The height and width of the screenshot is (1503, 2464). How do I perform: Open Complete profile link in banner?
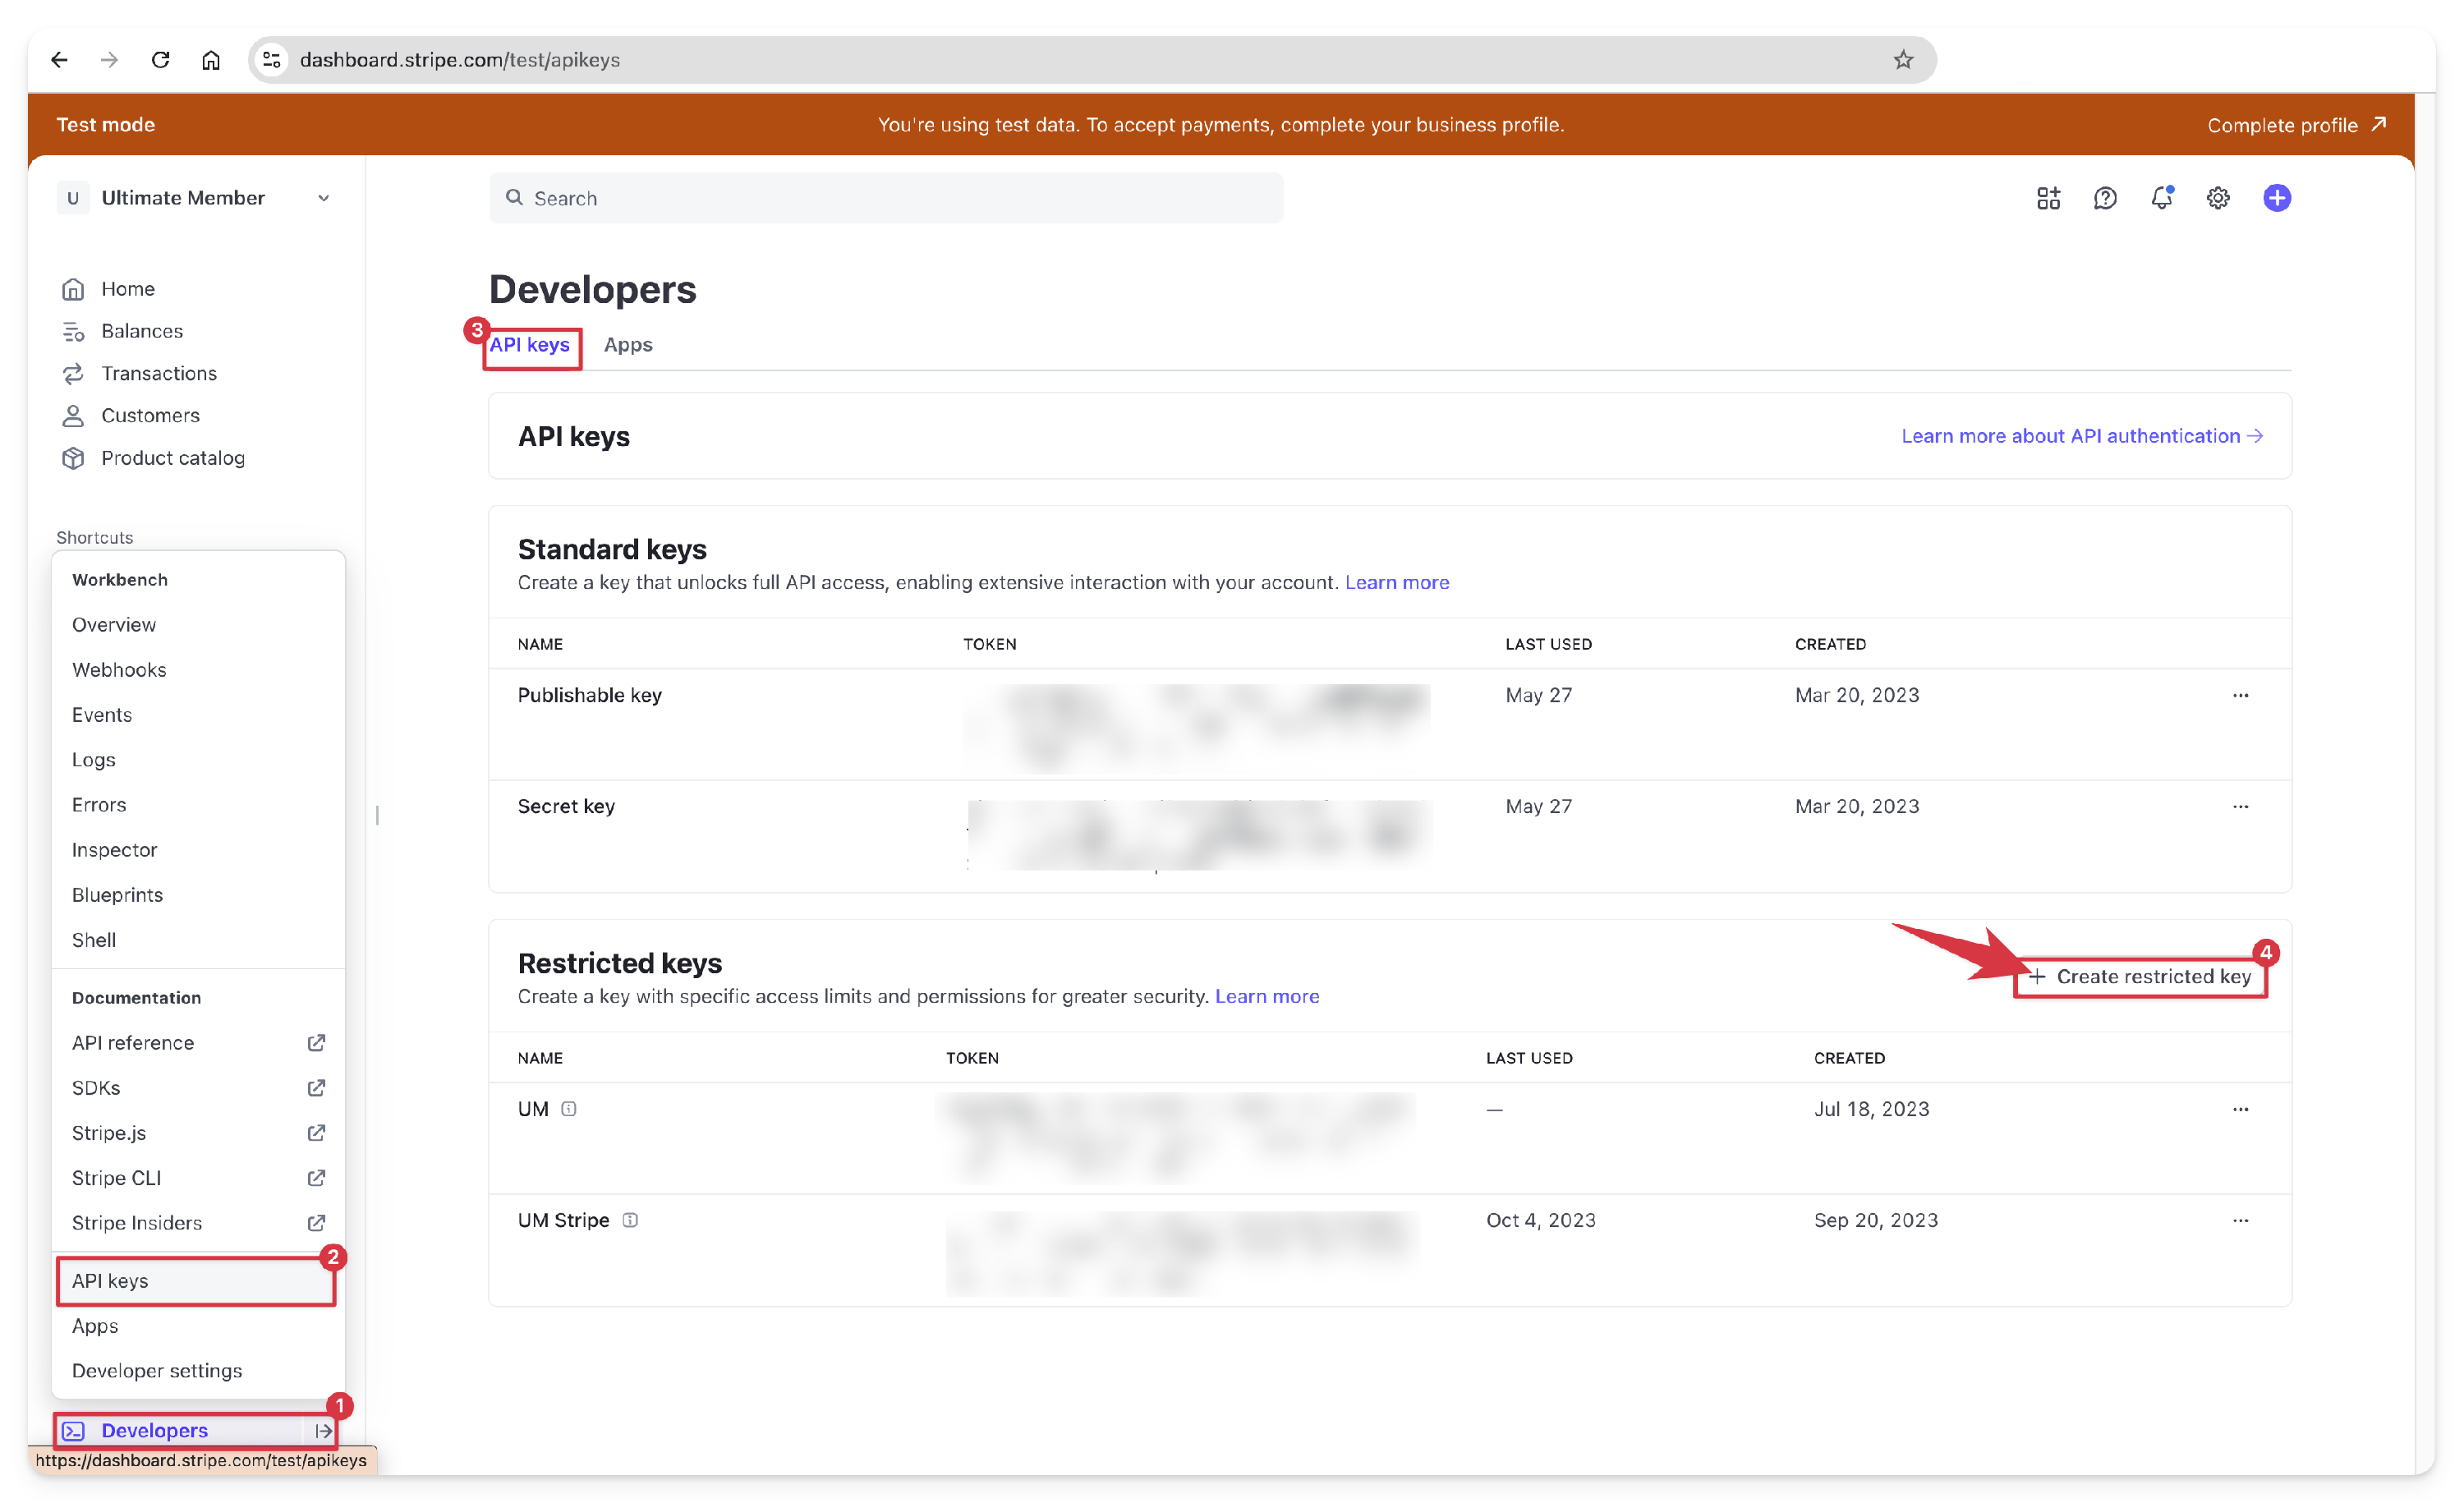[x=2296, y=125]
